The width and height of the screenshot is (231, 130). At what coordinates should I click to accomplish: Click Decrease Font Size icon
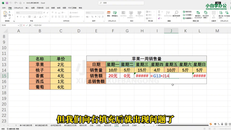47,13
